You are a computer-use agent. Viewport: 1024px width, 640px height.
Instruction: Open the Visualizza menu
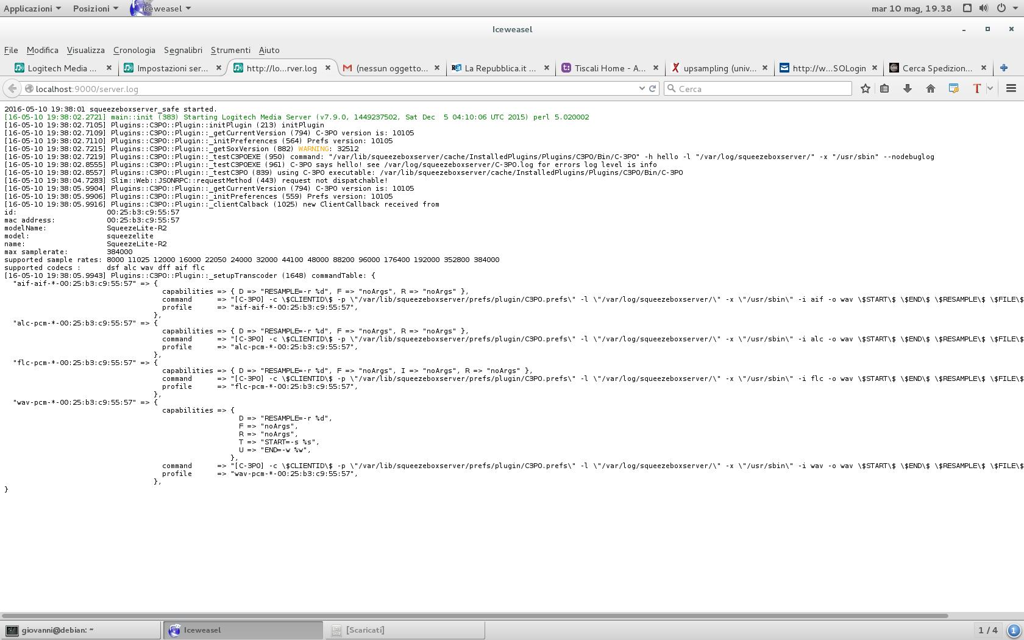85,50
